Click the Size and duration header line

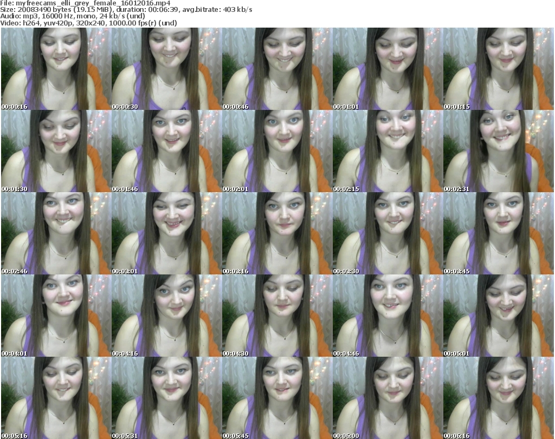[x=126, y=10]
